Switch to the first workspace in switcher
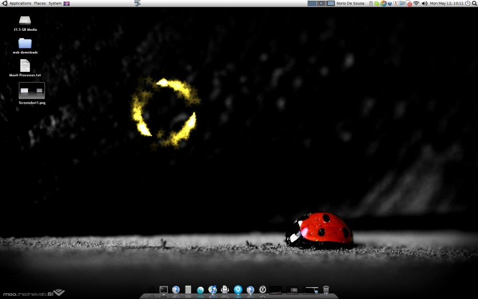The height and width of the screenshot is (299, 478). pos(312,3)
